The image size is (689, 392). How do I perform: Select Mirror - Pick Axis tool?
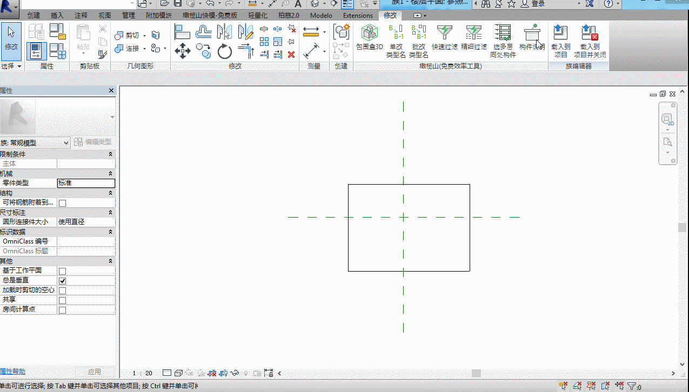click(x=224, y=32)
